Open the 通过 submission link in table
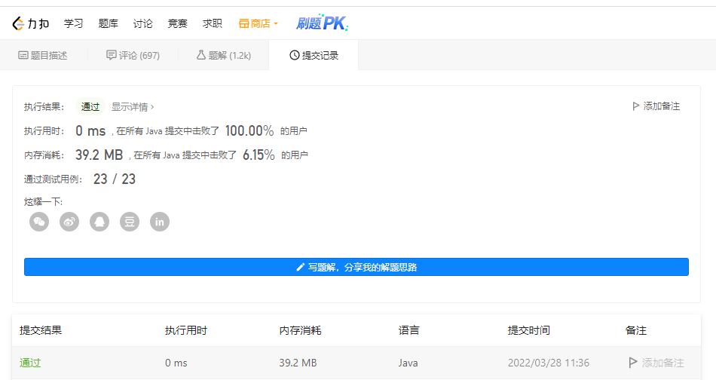This screenshot has height=380, width=716. click(30, 363)
